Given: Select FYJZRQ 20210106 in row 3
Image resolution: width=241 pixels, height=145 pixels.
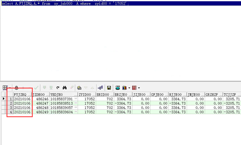Looking at the screenshot, I should pos(22,107).
